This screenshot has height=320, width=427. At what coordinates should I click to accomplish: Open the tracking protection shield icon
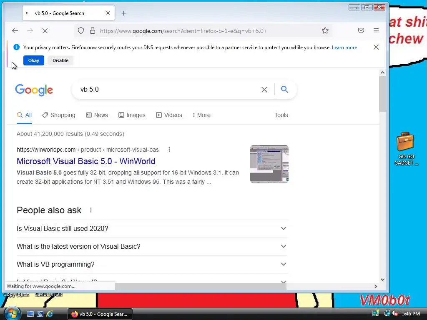(81, 30)
